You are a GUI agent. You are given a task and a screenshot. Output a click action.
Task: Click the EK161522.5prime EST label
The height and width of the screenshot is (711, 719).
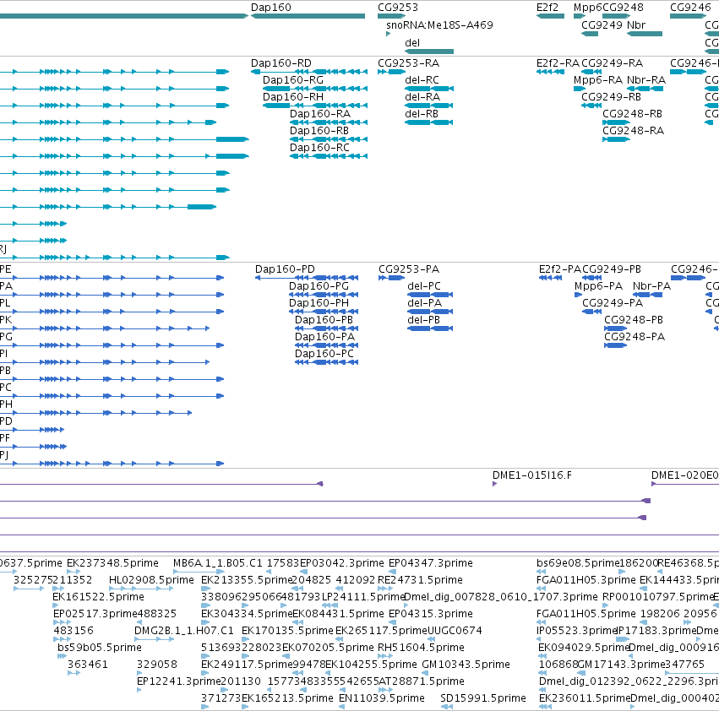coord(98,597)
